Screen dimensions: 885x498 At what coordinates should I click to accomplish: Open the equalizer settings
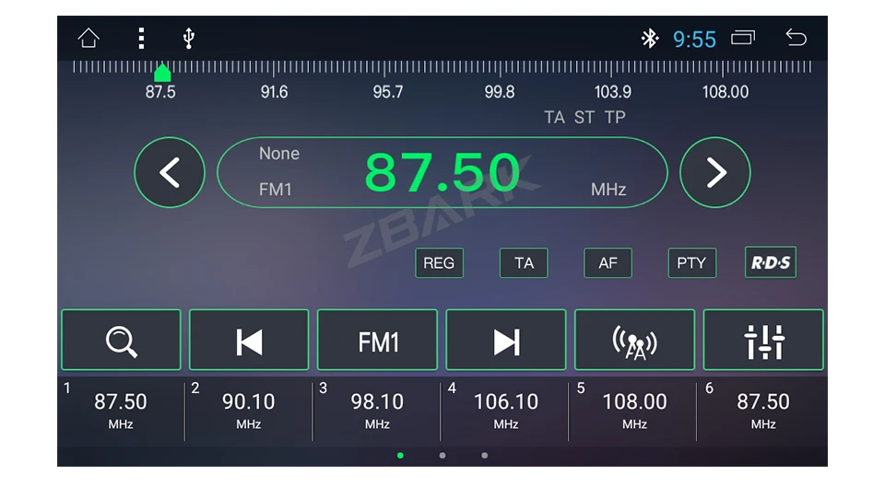click(763, 340)
